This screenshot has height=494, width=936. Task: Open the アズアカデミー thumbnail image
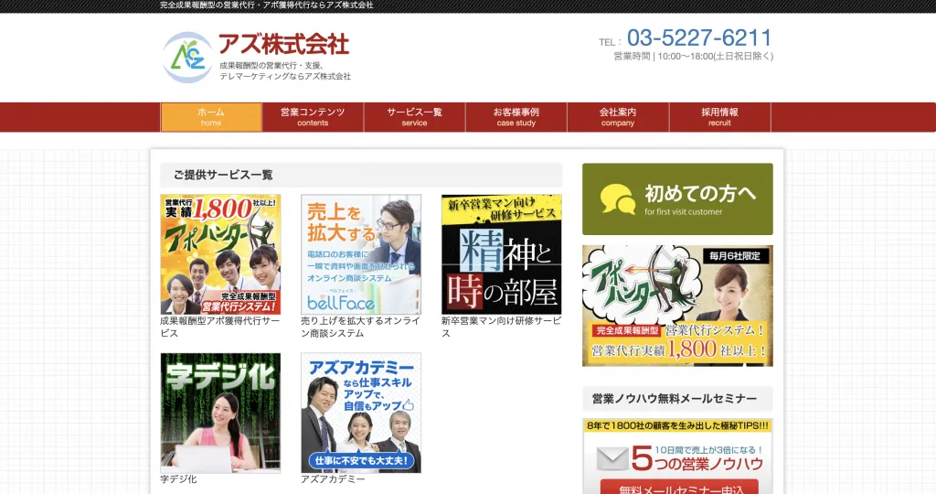[x=361, y=413]
